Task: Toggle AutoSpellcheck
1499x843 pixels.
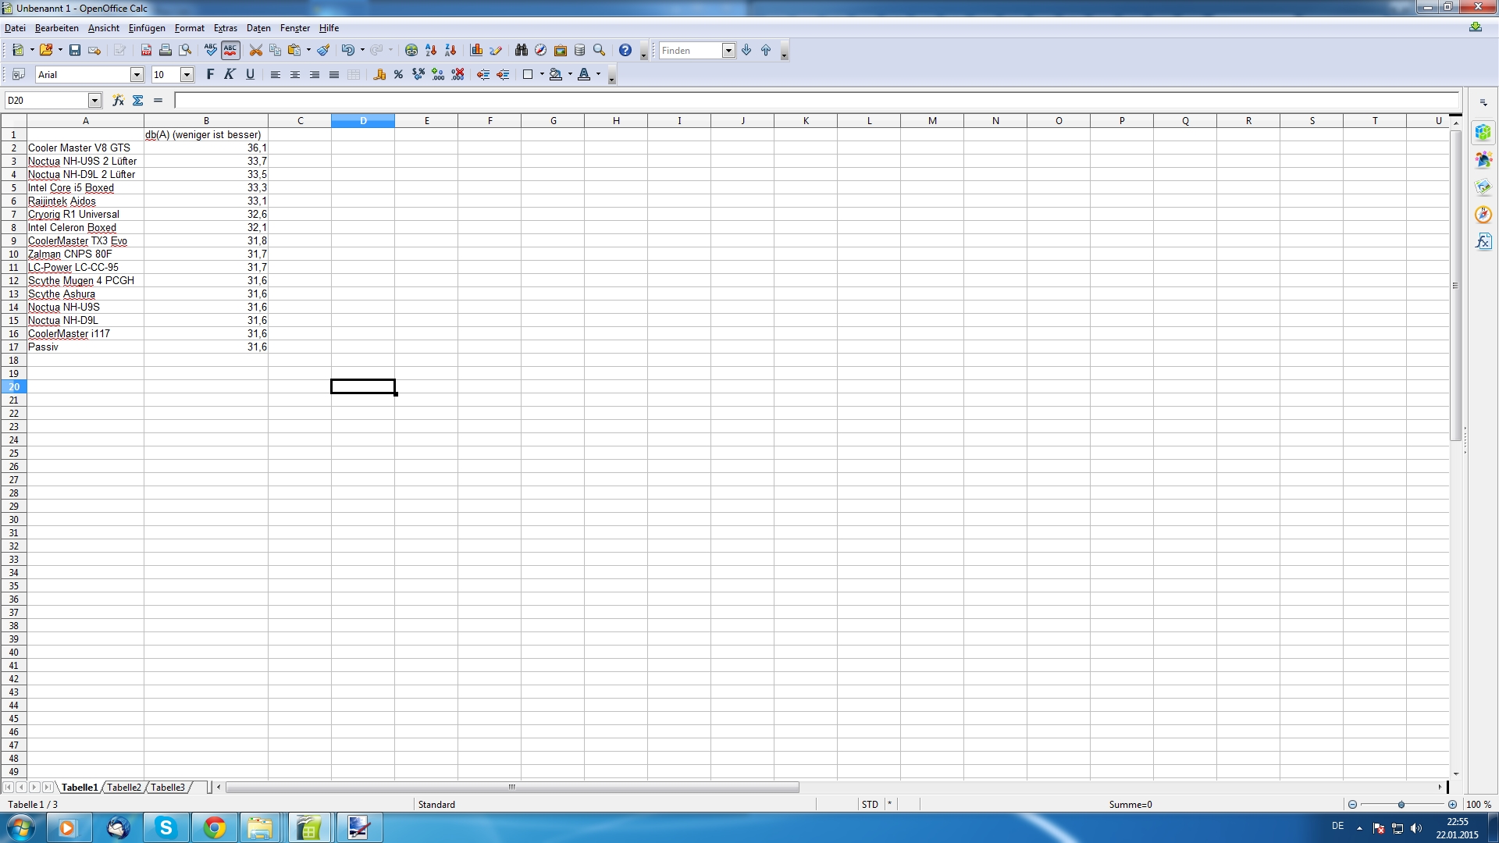Action: click(x=230, y=51)
